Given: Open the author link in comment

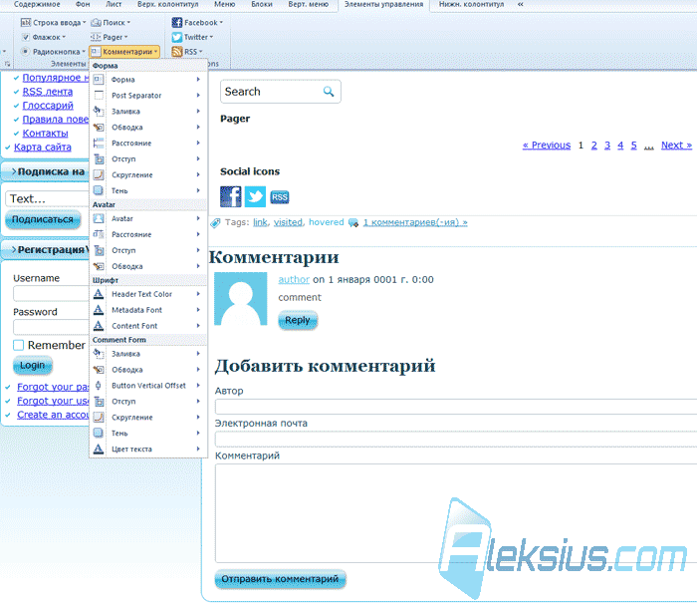Looking at the screenshot, I should (294, 279).
